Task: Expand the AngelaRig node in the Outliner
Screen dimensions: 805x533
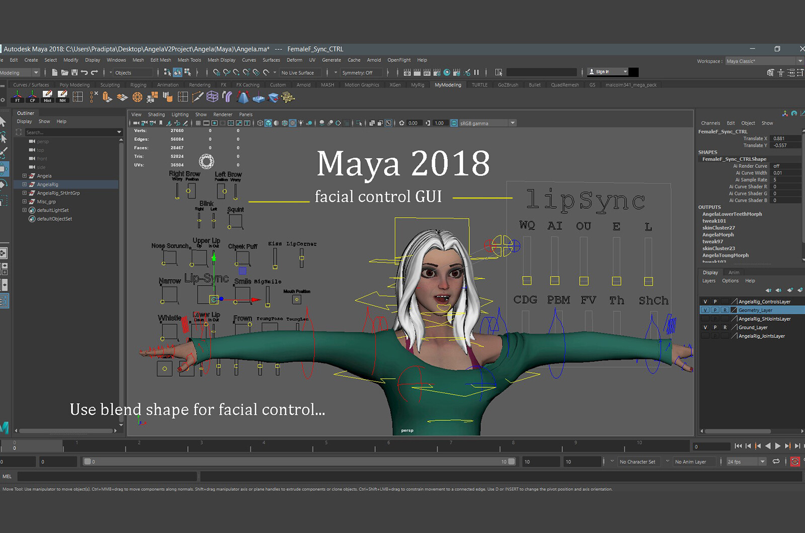Action: [24, 185]
